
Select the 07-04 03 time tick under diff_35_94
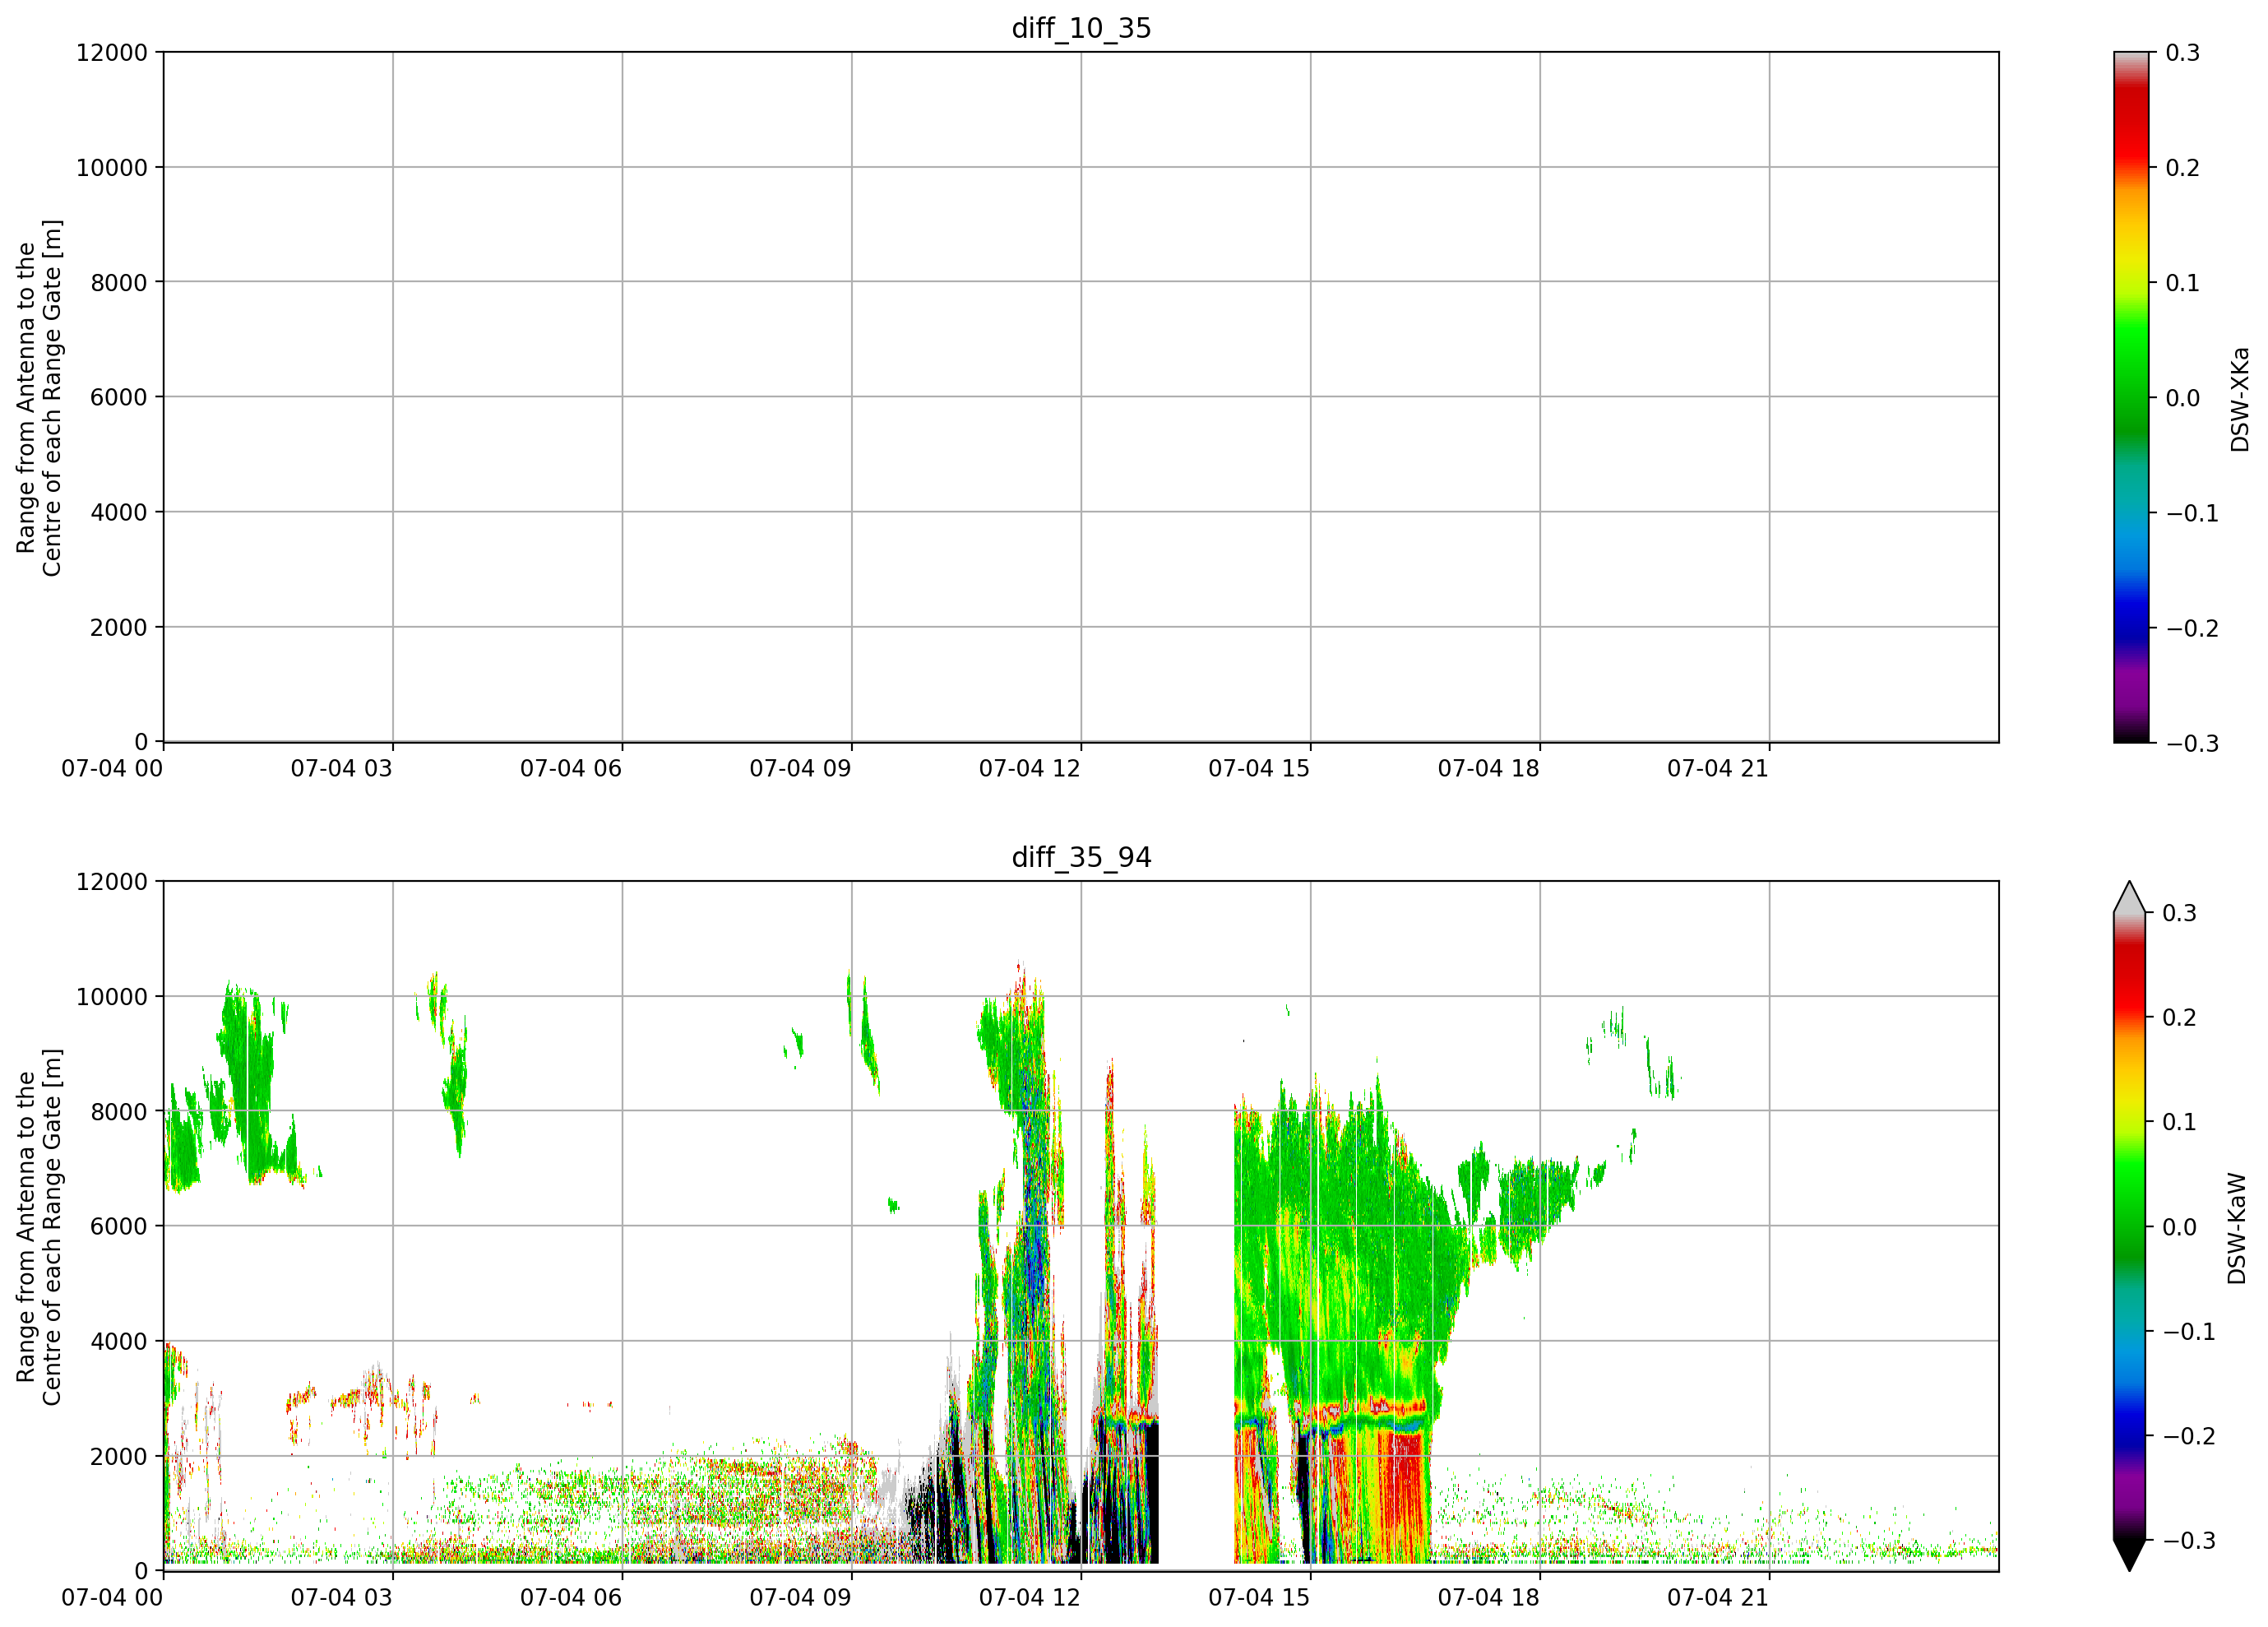pyautogui.click(x=342, y=1597)
